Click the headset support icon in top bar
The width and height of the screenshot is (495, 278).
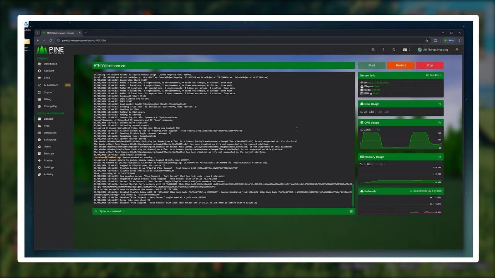point(373,50)
